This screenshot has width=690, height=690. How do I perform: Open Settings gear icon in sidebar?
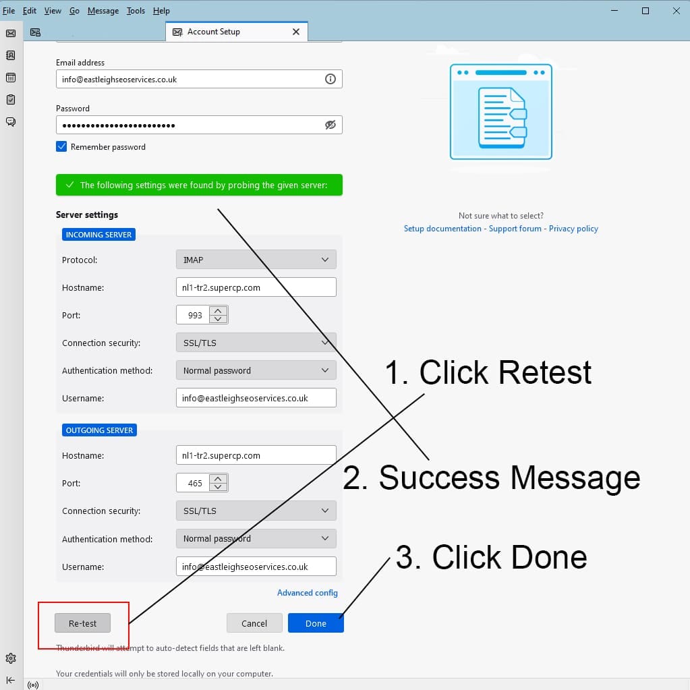tap(11, 658)
